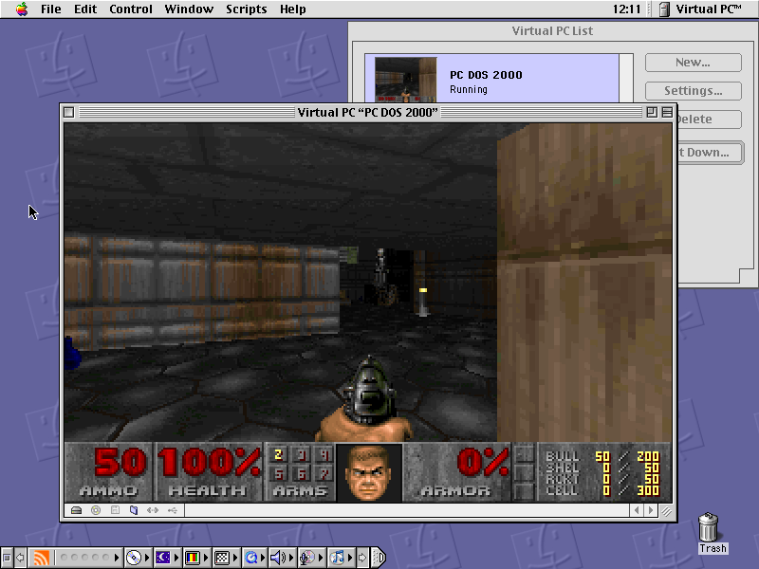Click the Virtual PC "PC DOS 2000" title bar
The width and height of the screenshot is (759, 569).
click(367, 112)
